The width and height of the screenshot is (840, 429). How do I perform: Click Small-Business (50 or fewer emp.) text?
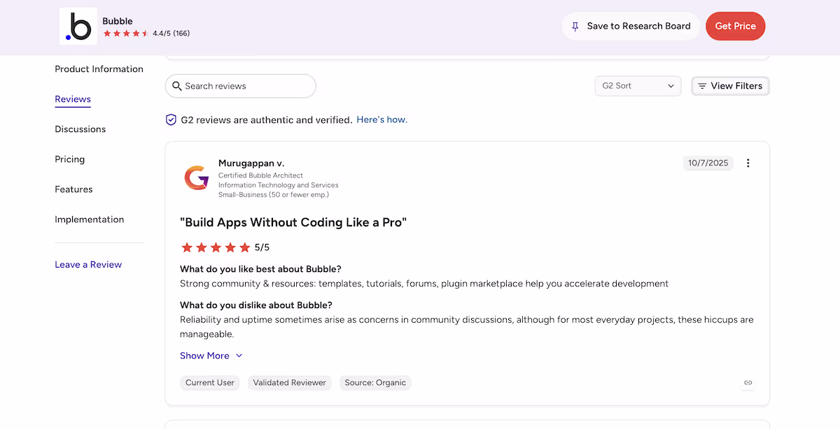274,195
